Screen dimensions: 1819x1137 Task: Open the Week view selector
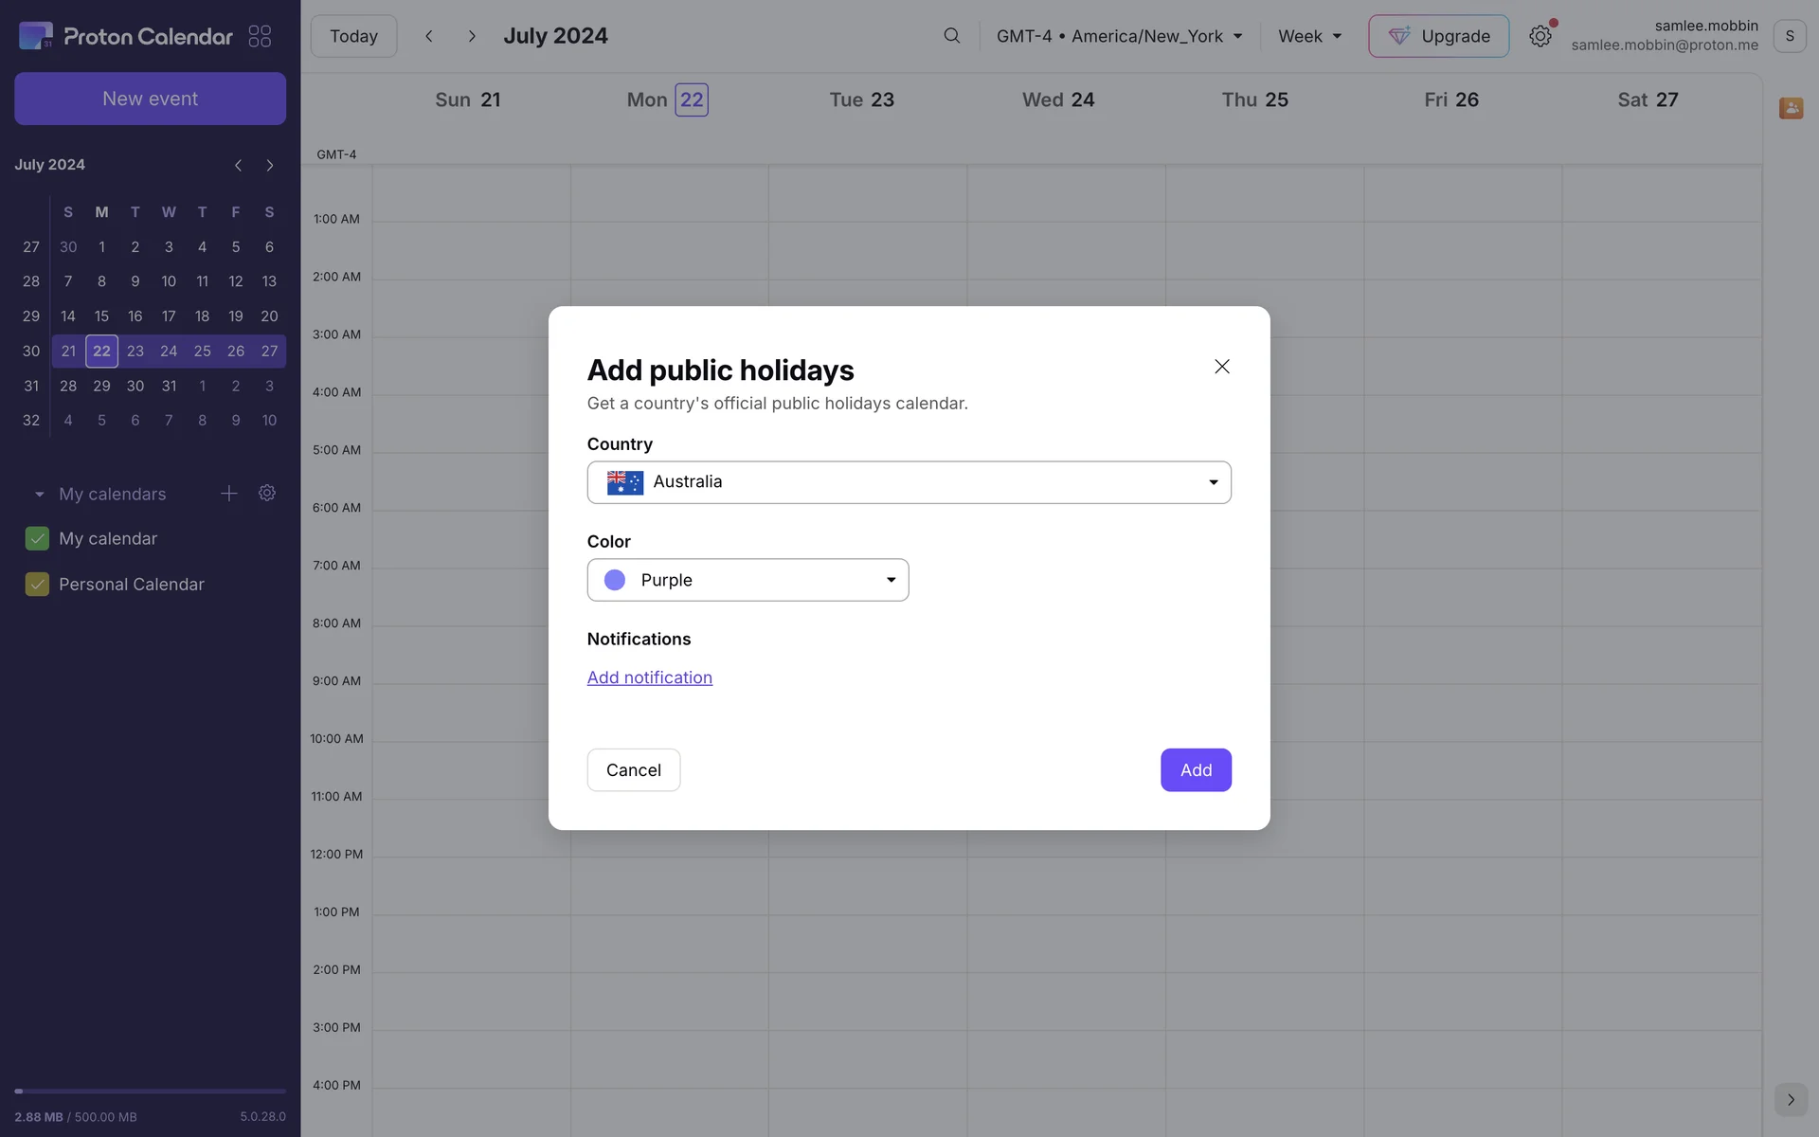[1309, 36]
